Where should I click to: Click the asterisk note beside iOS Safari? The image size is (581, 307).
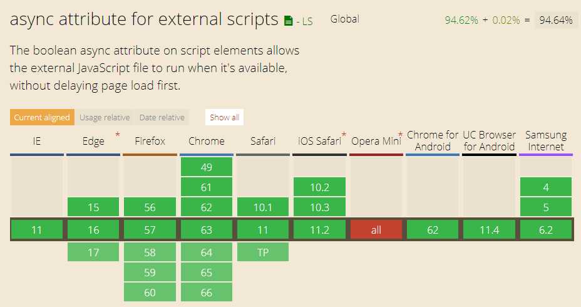(344, 135)
